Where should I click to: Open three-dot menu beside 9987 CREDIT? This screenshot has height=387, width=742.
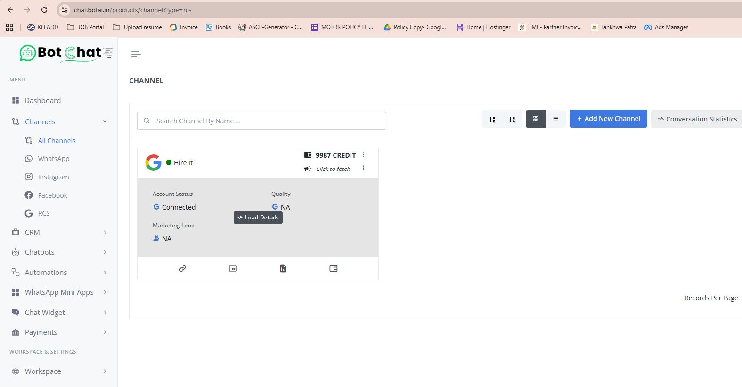[x=363, y=155]
